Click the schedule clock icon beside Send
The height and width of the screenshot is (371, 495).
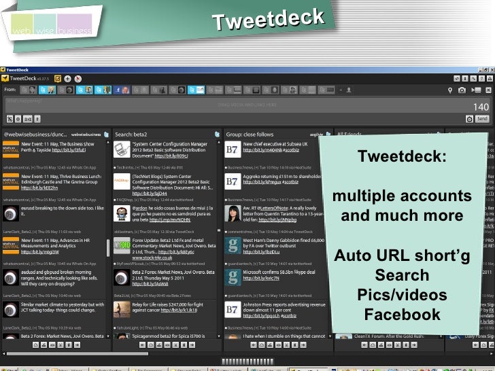pos(469,119)
